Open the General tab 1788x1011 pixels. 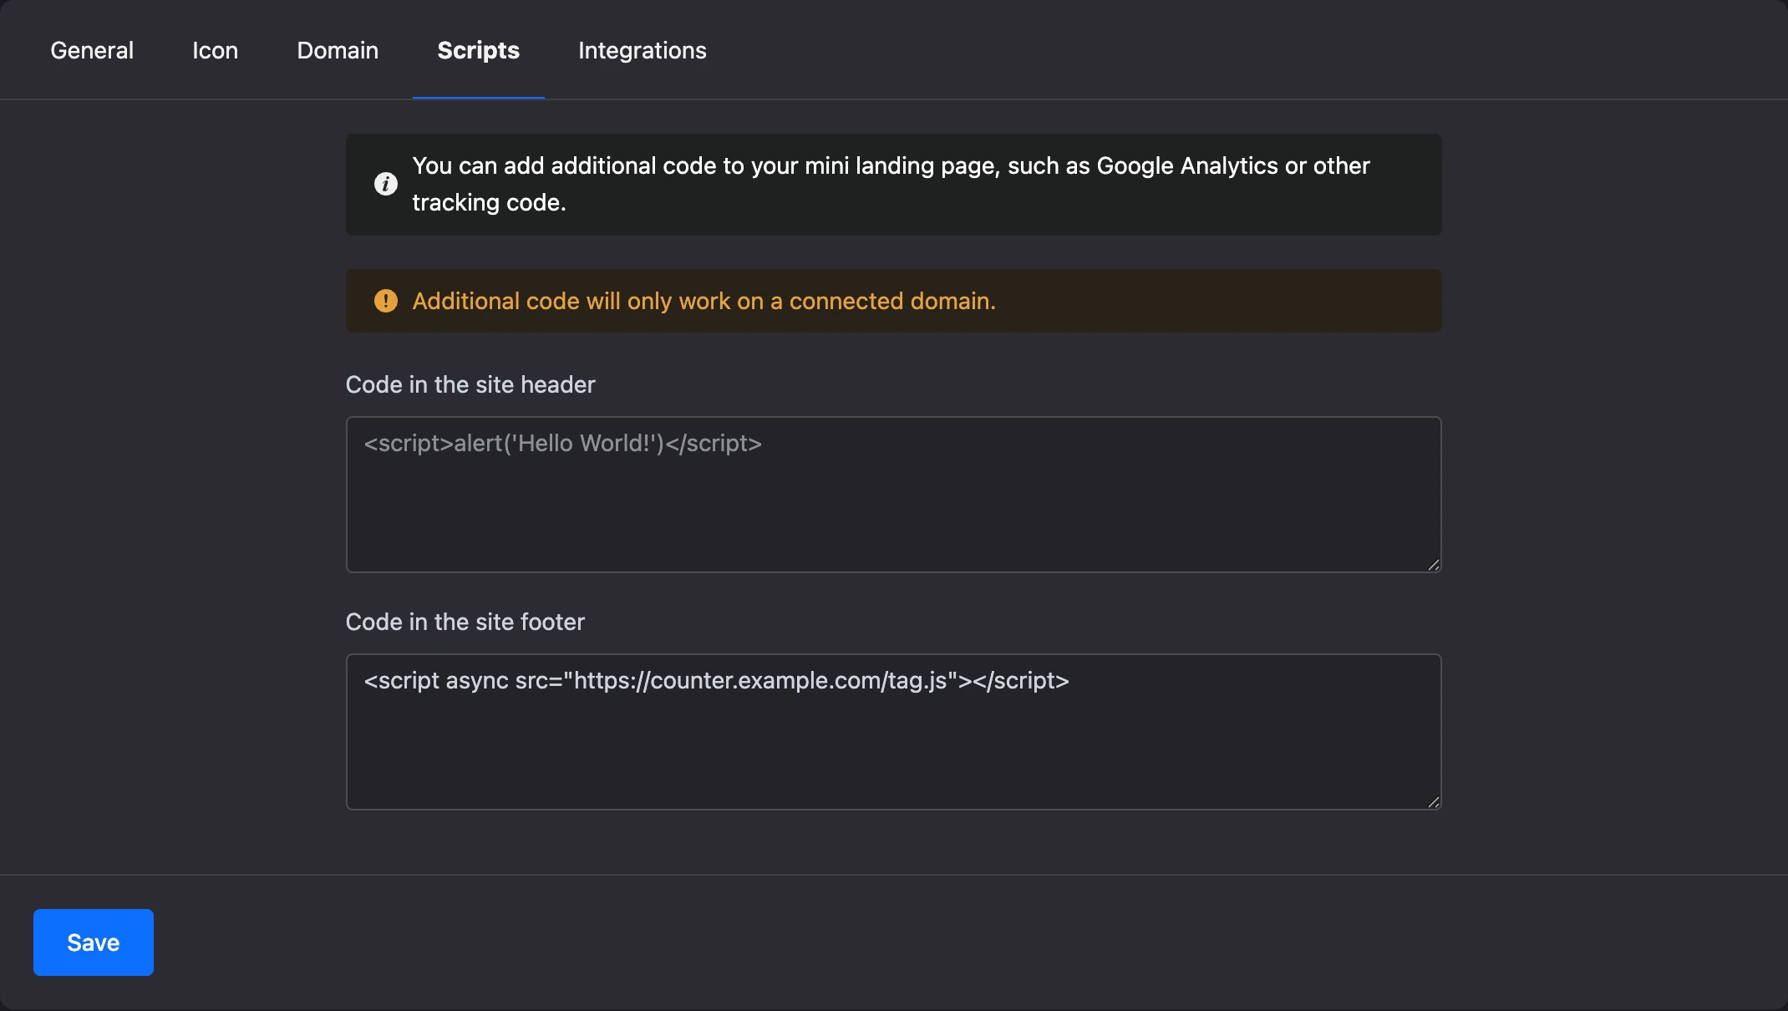pos(92,50)
